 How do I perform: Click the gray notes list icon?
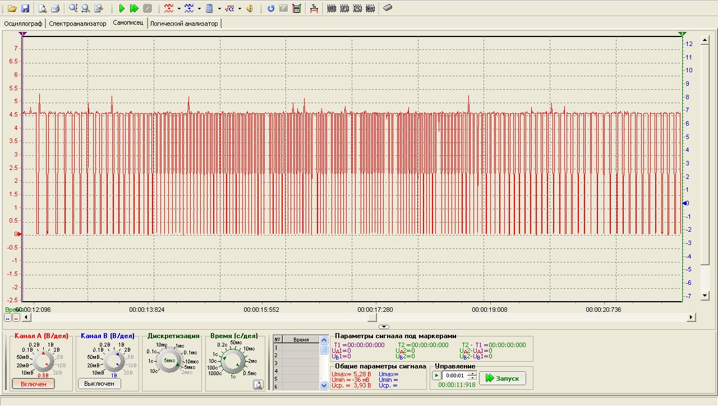tap(283, 8)
